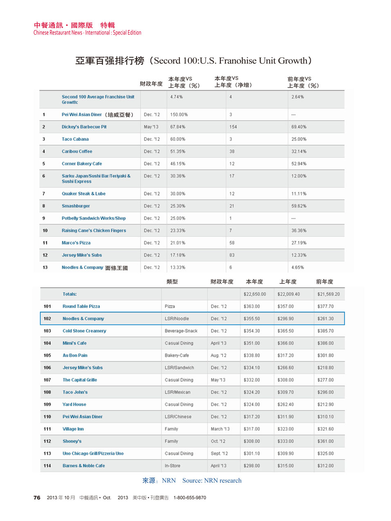Image resolution: width=391 pixels, height=521 pixels.
Task: Select the Chinese Restaurant News header text
Action: pos(87,33)
